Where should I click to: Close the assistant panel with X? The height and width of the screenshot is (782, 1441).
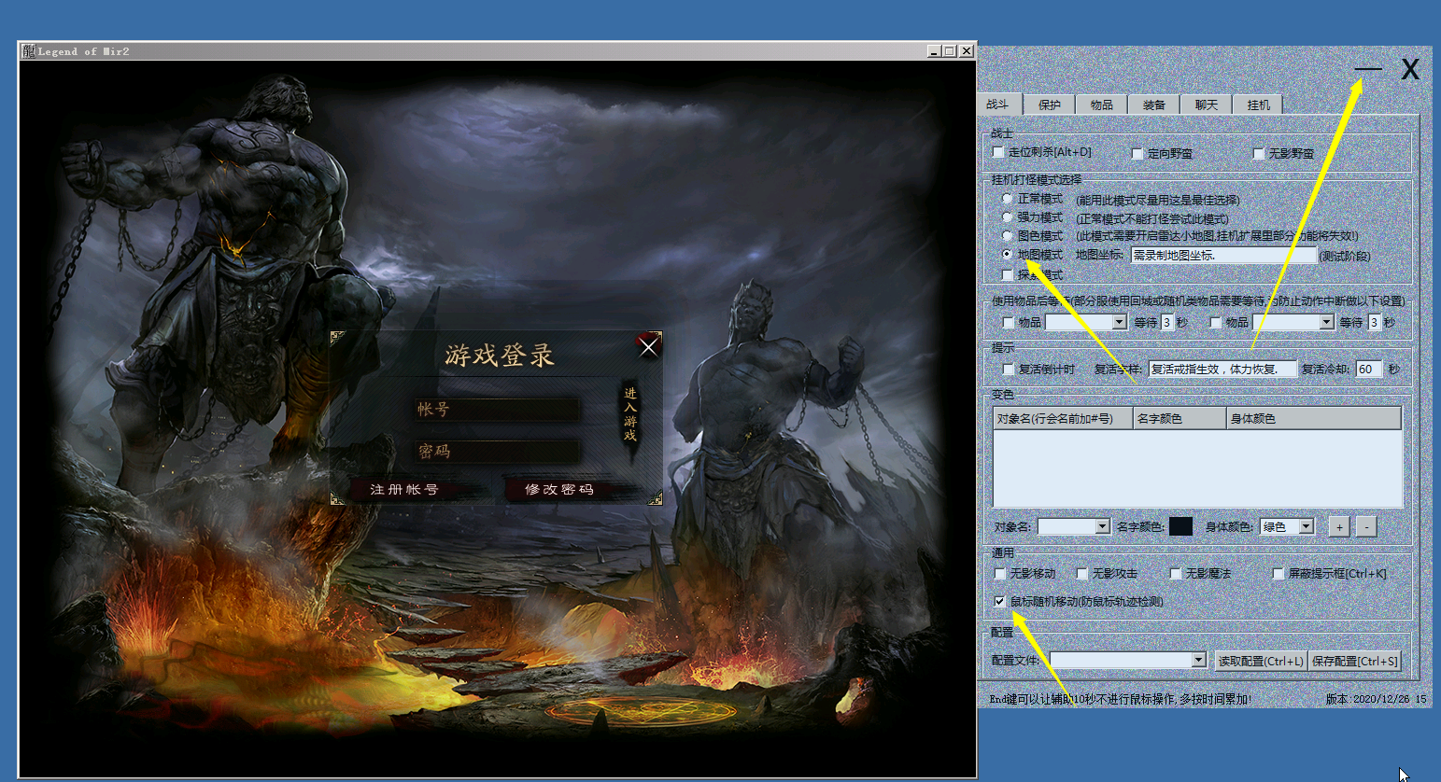coord(1410,69)
